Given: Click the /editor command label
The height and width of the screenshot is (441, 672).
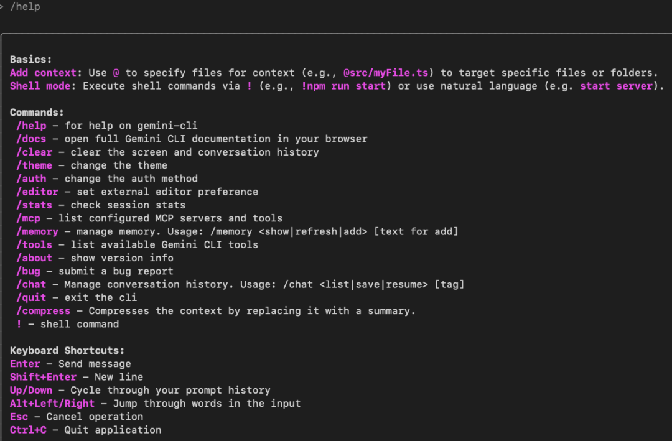Looking at the screenshot, I should [37, 192].
